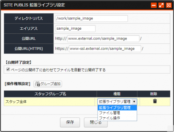Click the 公開URL(HTTPS) row label

(x=29, y=49)
